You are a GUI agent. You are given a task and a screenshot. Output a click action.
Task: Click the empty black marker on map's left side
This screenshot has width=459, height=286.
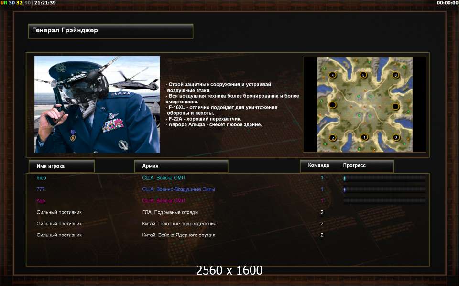333,105
